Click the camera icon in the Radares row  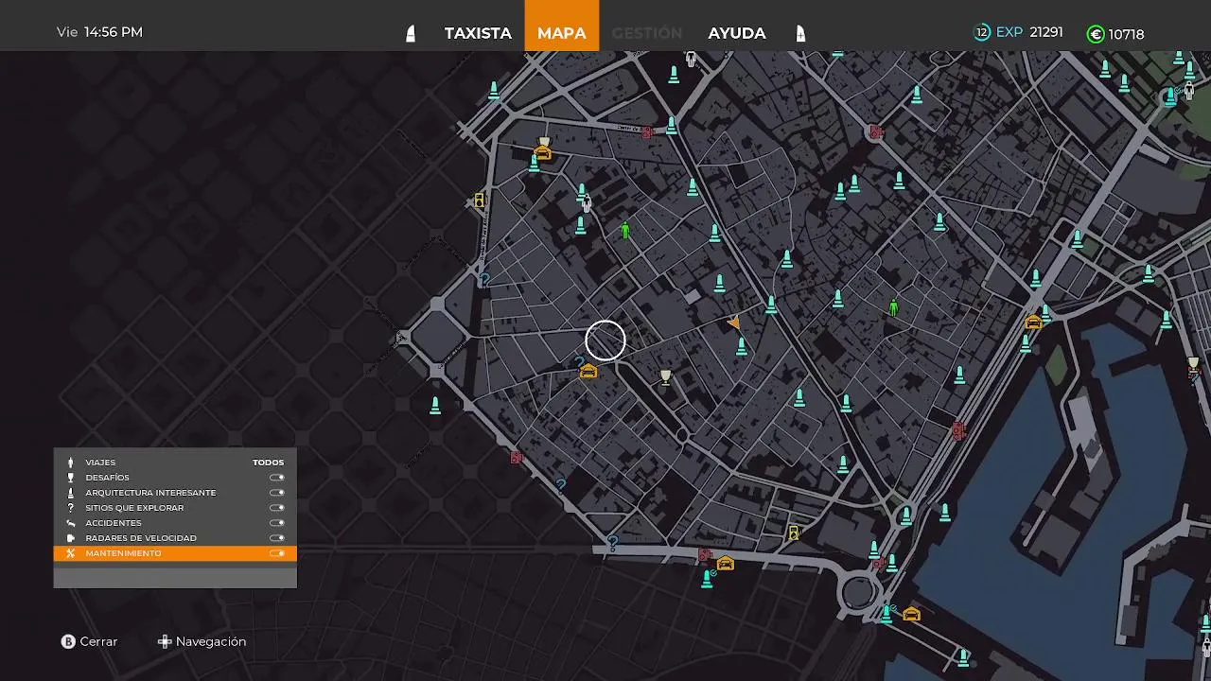click(x=70, y=538)
